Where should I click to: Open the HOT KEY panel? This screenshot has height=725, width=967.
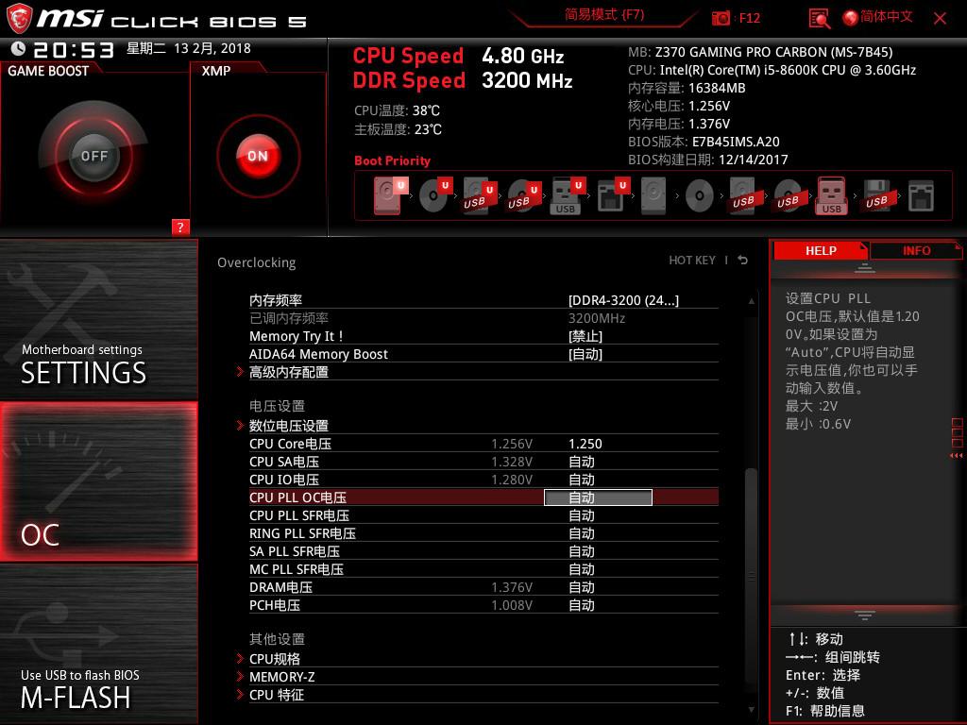pos(694,261)
